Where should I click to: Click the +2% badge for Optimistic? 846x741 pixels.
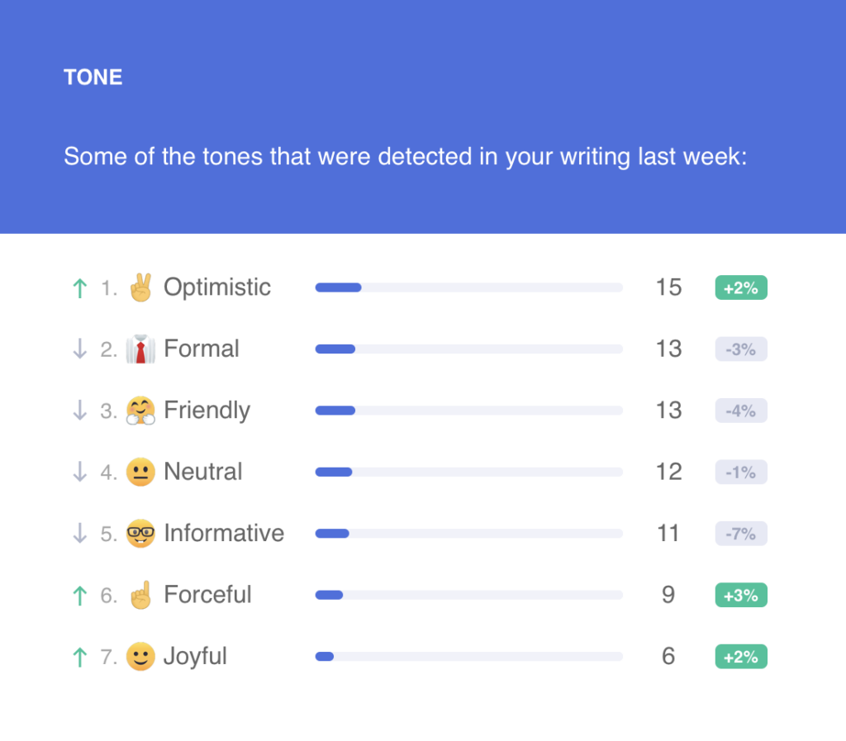click(x=741, y=287)
